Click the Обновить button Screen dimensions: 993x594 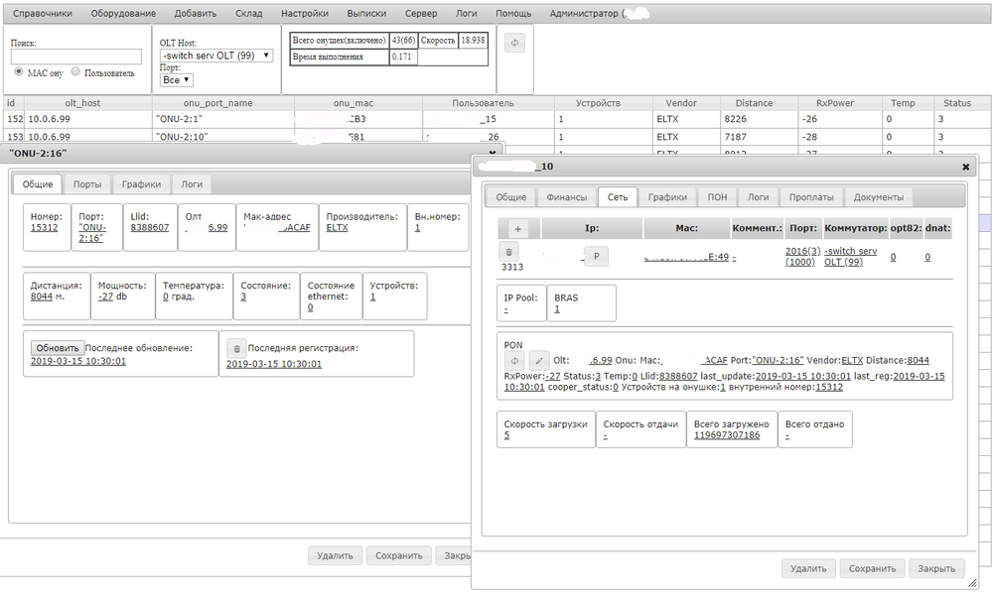point(57,348)
